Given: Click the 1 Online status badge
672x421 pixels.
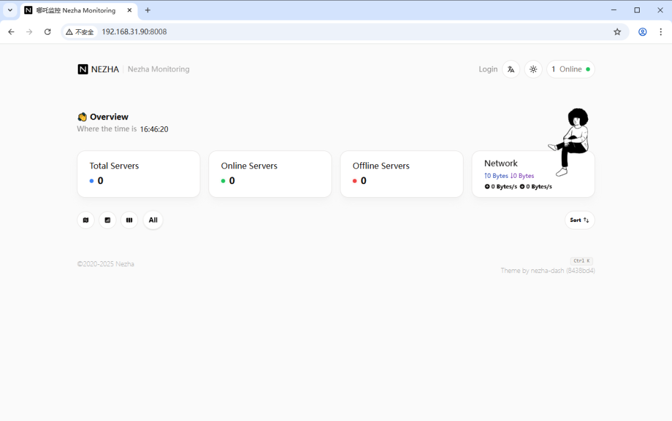Looking at the screenshot, I should (x=571, y=70).
